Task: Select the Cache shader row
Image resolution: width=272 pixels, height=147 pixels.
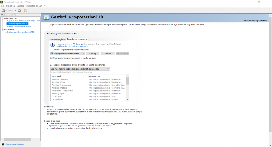Action: click(x=88, y=99)
